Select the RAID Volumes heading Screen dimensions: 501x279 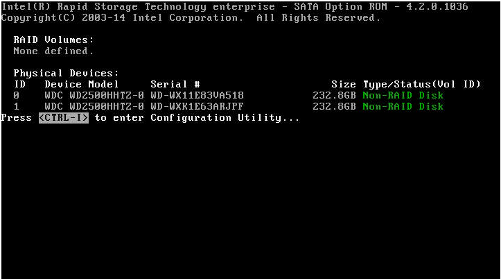(53, 40)
